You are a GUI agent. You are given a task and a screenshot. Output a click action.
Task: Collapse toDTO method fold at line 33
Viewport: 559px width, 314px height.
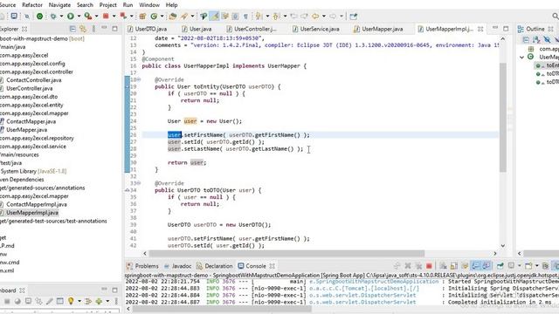139,183
